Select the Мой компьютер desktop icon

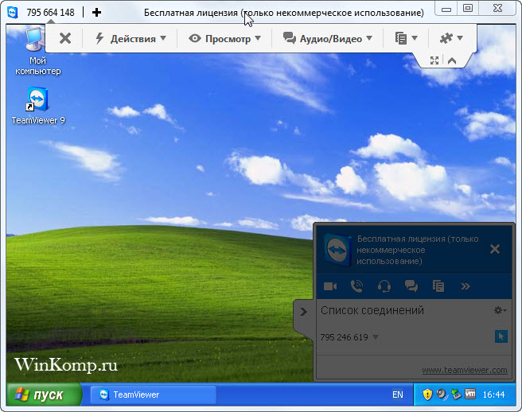(x=37, y=51)
